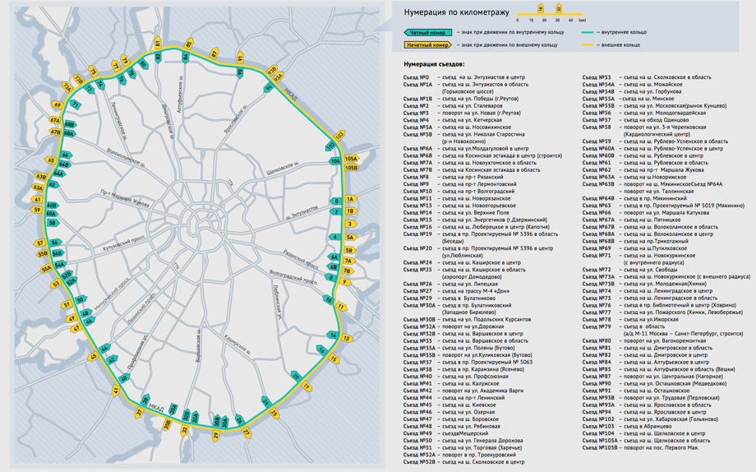The width and height of the screenshot is (756, 472).
Task: Click teal line swatch for 'внутреннее кольцо'
Action: click(586, 32)
